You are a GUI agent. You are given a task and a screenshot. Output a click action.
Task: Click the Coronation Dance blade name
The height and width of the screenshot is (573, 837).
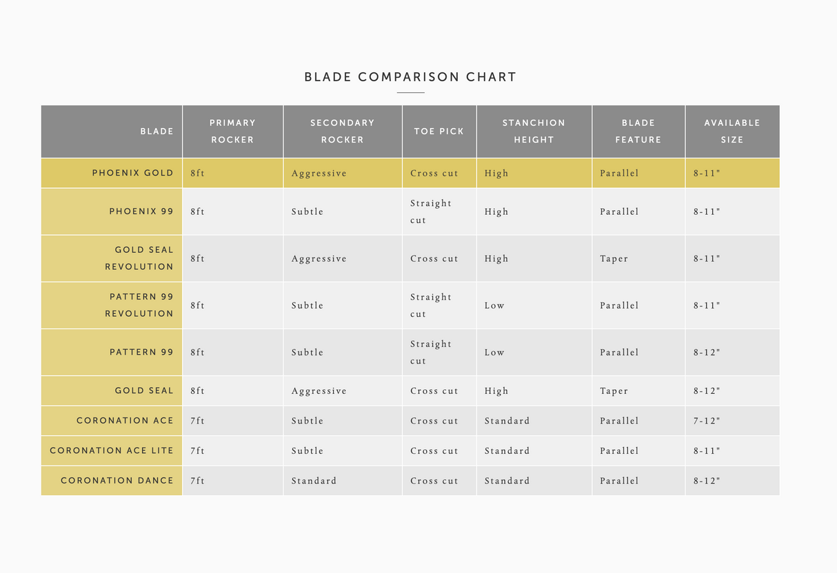(x=117, y=481)
